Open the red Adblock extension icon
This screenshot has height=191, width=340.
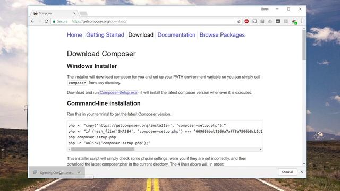(x=246, y=21)
